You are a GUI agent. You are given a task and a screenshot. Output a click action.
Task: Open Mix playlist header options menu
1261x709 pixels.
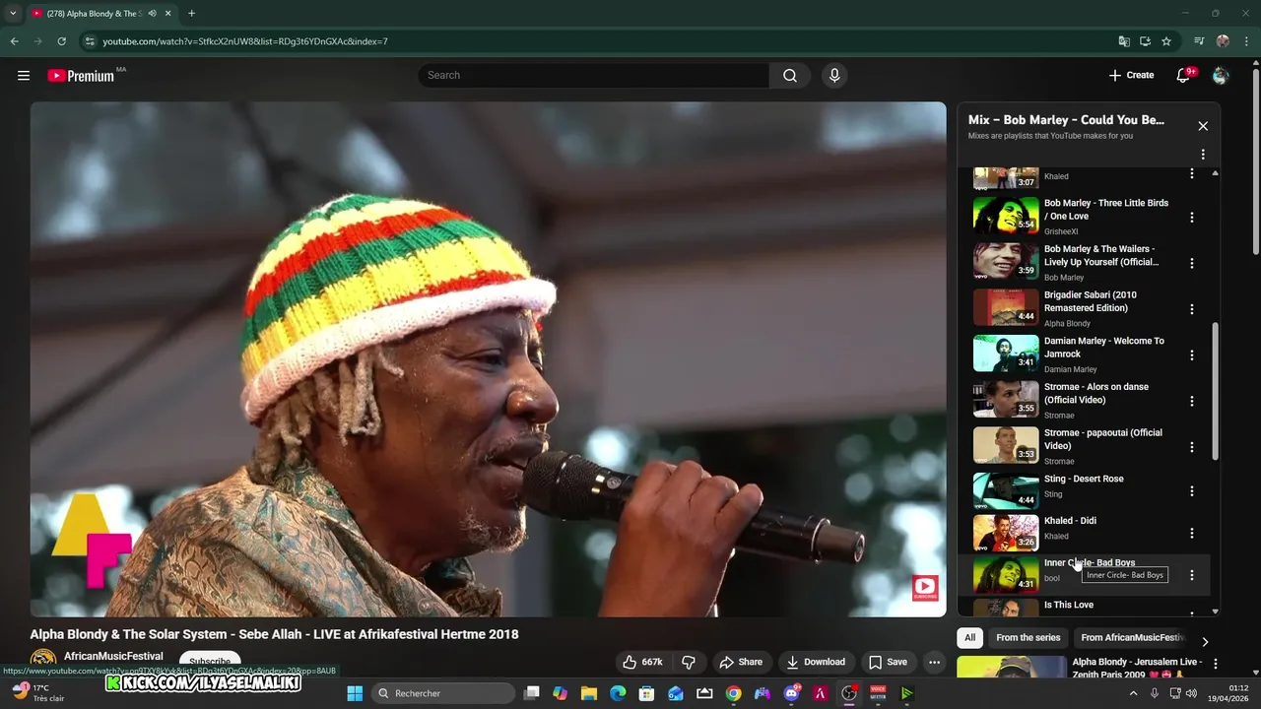coord(1203,155)
